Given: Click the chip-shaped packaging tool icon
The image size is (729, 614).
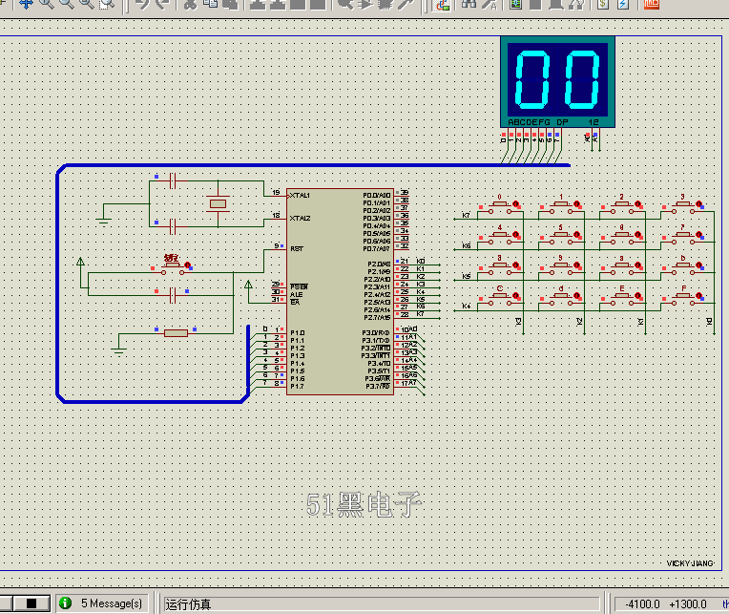Looking at the screenshot, I should [x=385, y=4].
